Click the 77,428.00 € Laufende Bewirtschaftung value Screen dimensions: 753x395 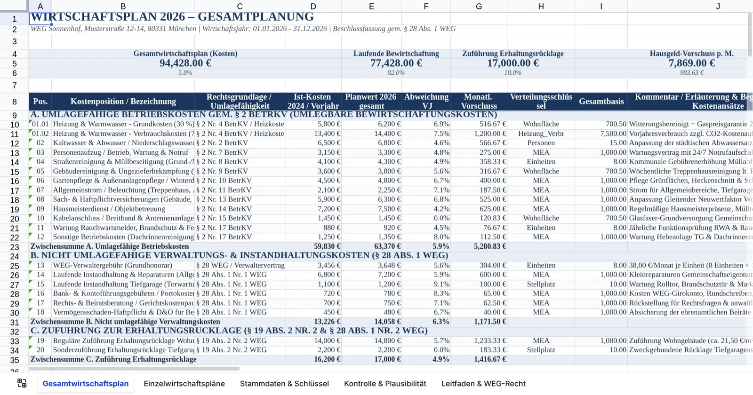click(x=396, y=63)
